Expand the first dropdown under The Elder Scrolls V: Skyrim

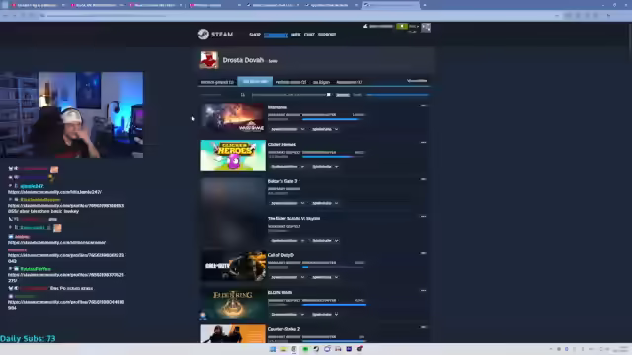tap(287, 241)
